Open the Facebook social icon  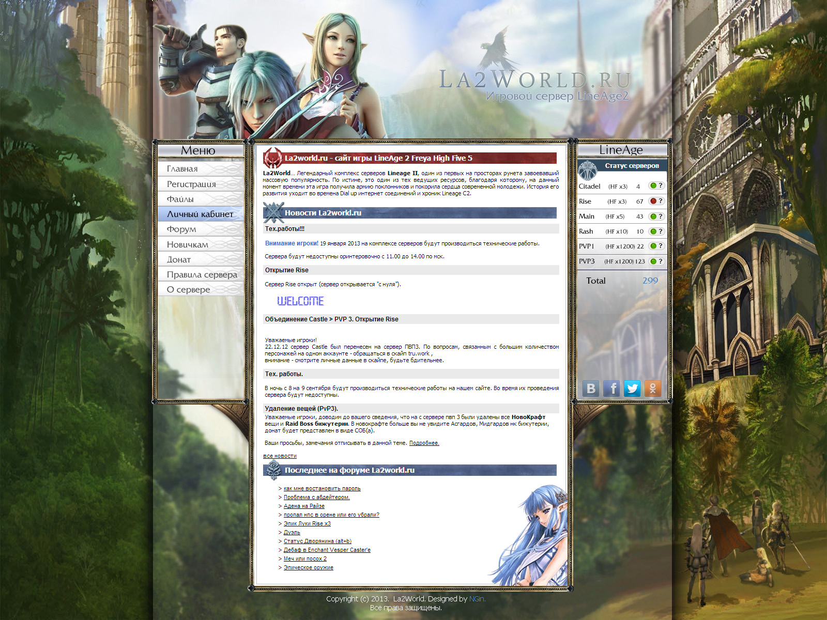tap(611, 389)
